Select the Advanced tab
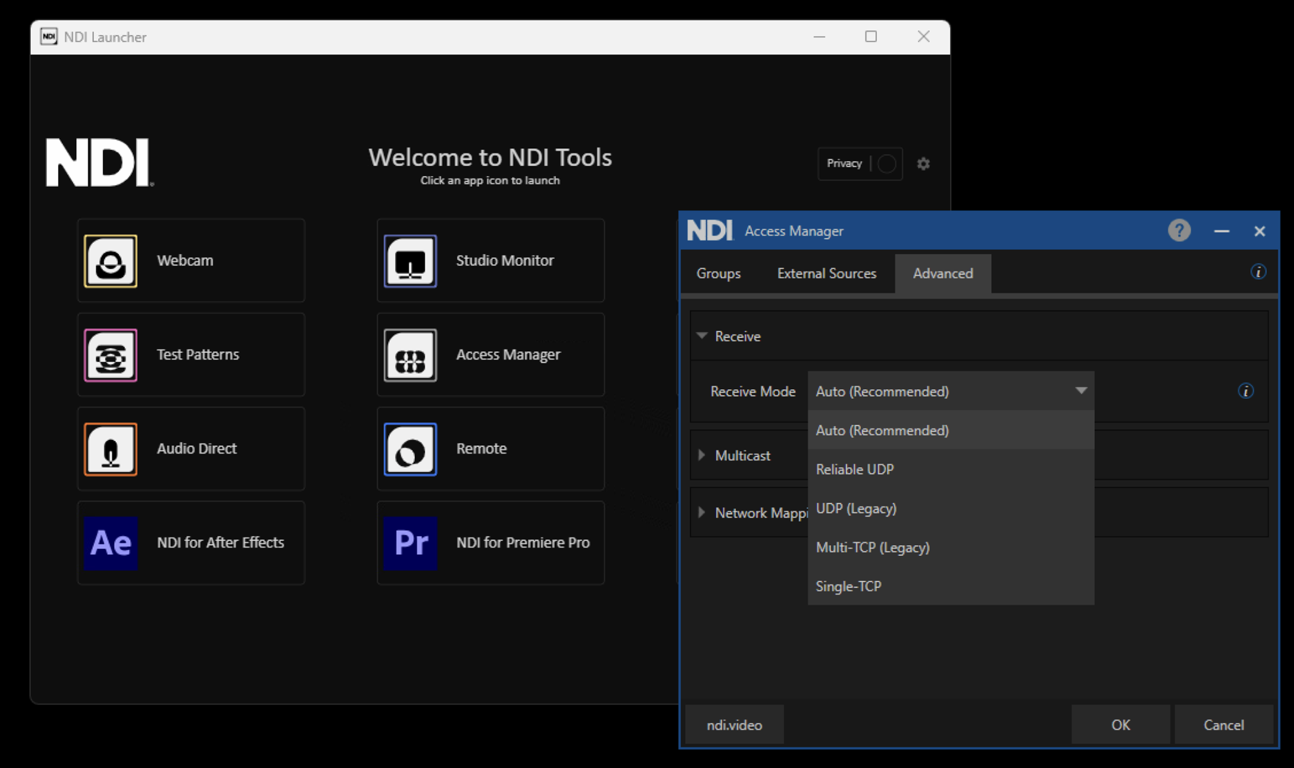This screenshot has width=1294, height=768. tap(943, 273)
